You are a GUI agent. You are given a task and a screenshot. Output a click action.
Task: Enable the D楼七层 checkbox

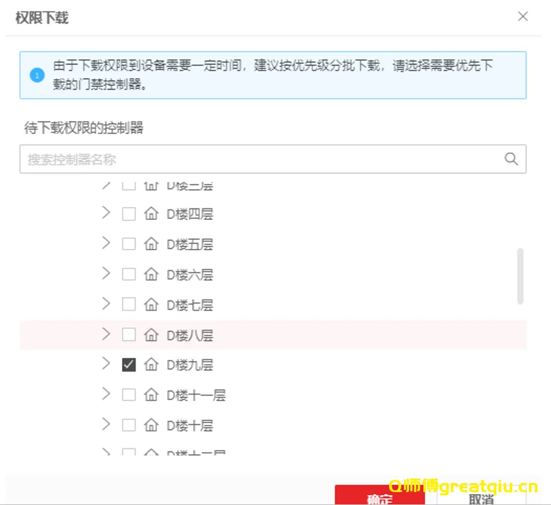tap(129, 304)
